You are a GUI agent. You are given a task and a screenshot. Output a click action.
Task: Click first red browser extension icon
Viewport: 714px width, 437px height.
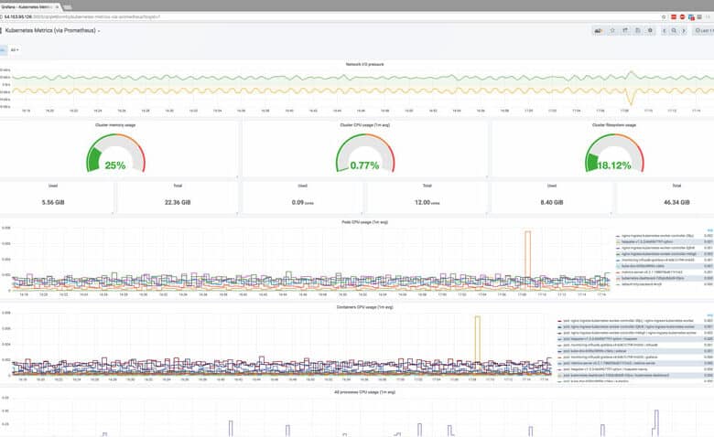[x=674, y=16]
